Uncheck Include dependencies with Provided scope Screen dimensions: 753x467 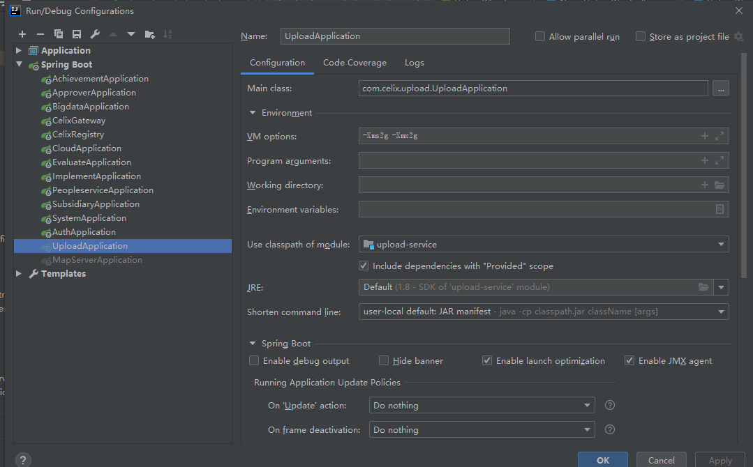point(364,266)
